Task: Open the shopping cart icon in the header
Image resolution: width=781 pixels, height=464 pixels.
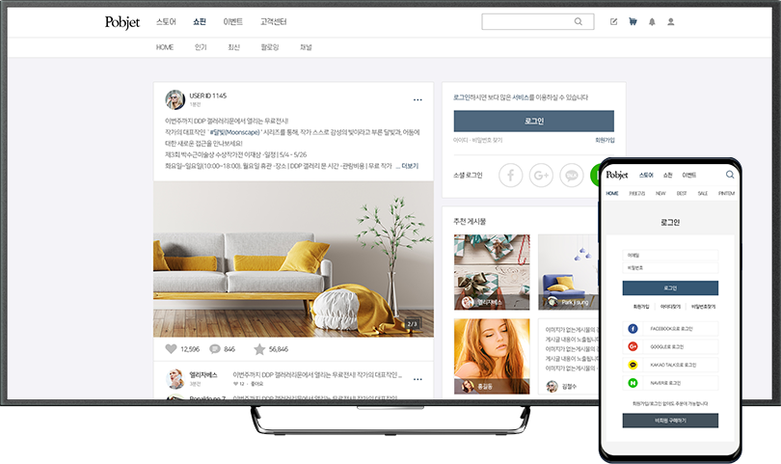Action: pyautogui.click(x=633, y=21)
